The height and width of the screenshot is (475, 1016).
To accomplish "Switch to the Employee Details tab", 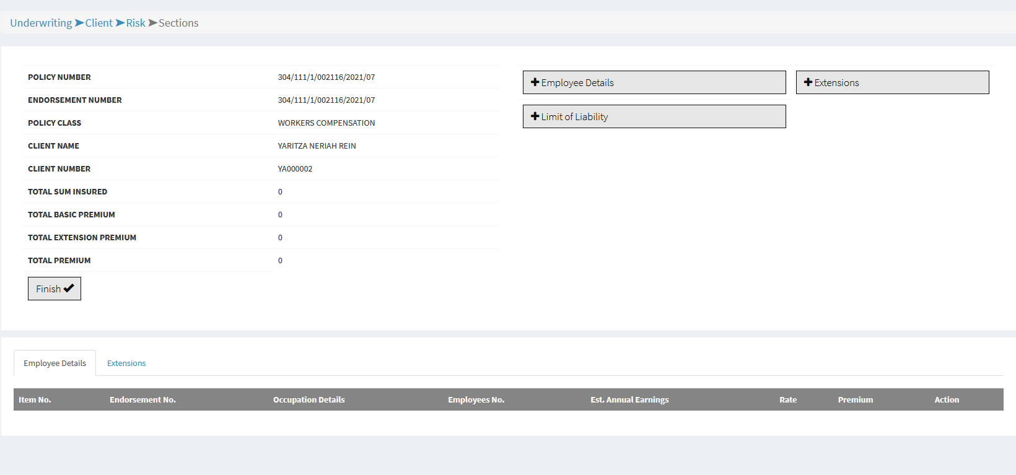I will point(55,364).
